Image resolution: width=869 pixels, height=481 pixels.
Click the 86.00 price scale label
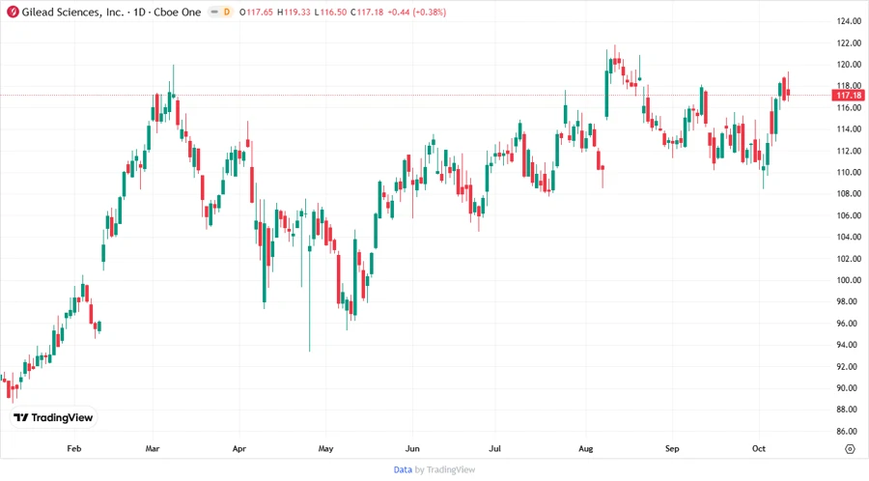click(x=849, y=431)
